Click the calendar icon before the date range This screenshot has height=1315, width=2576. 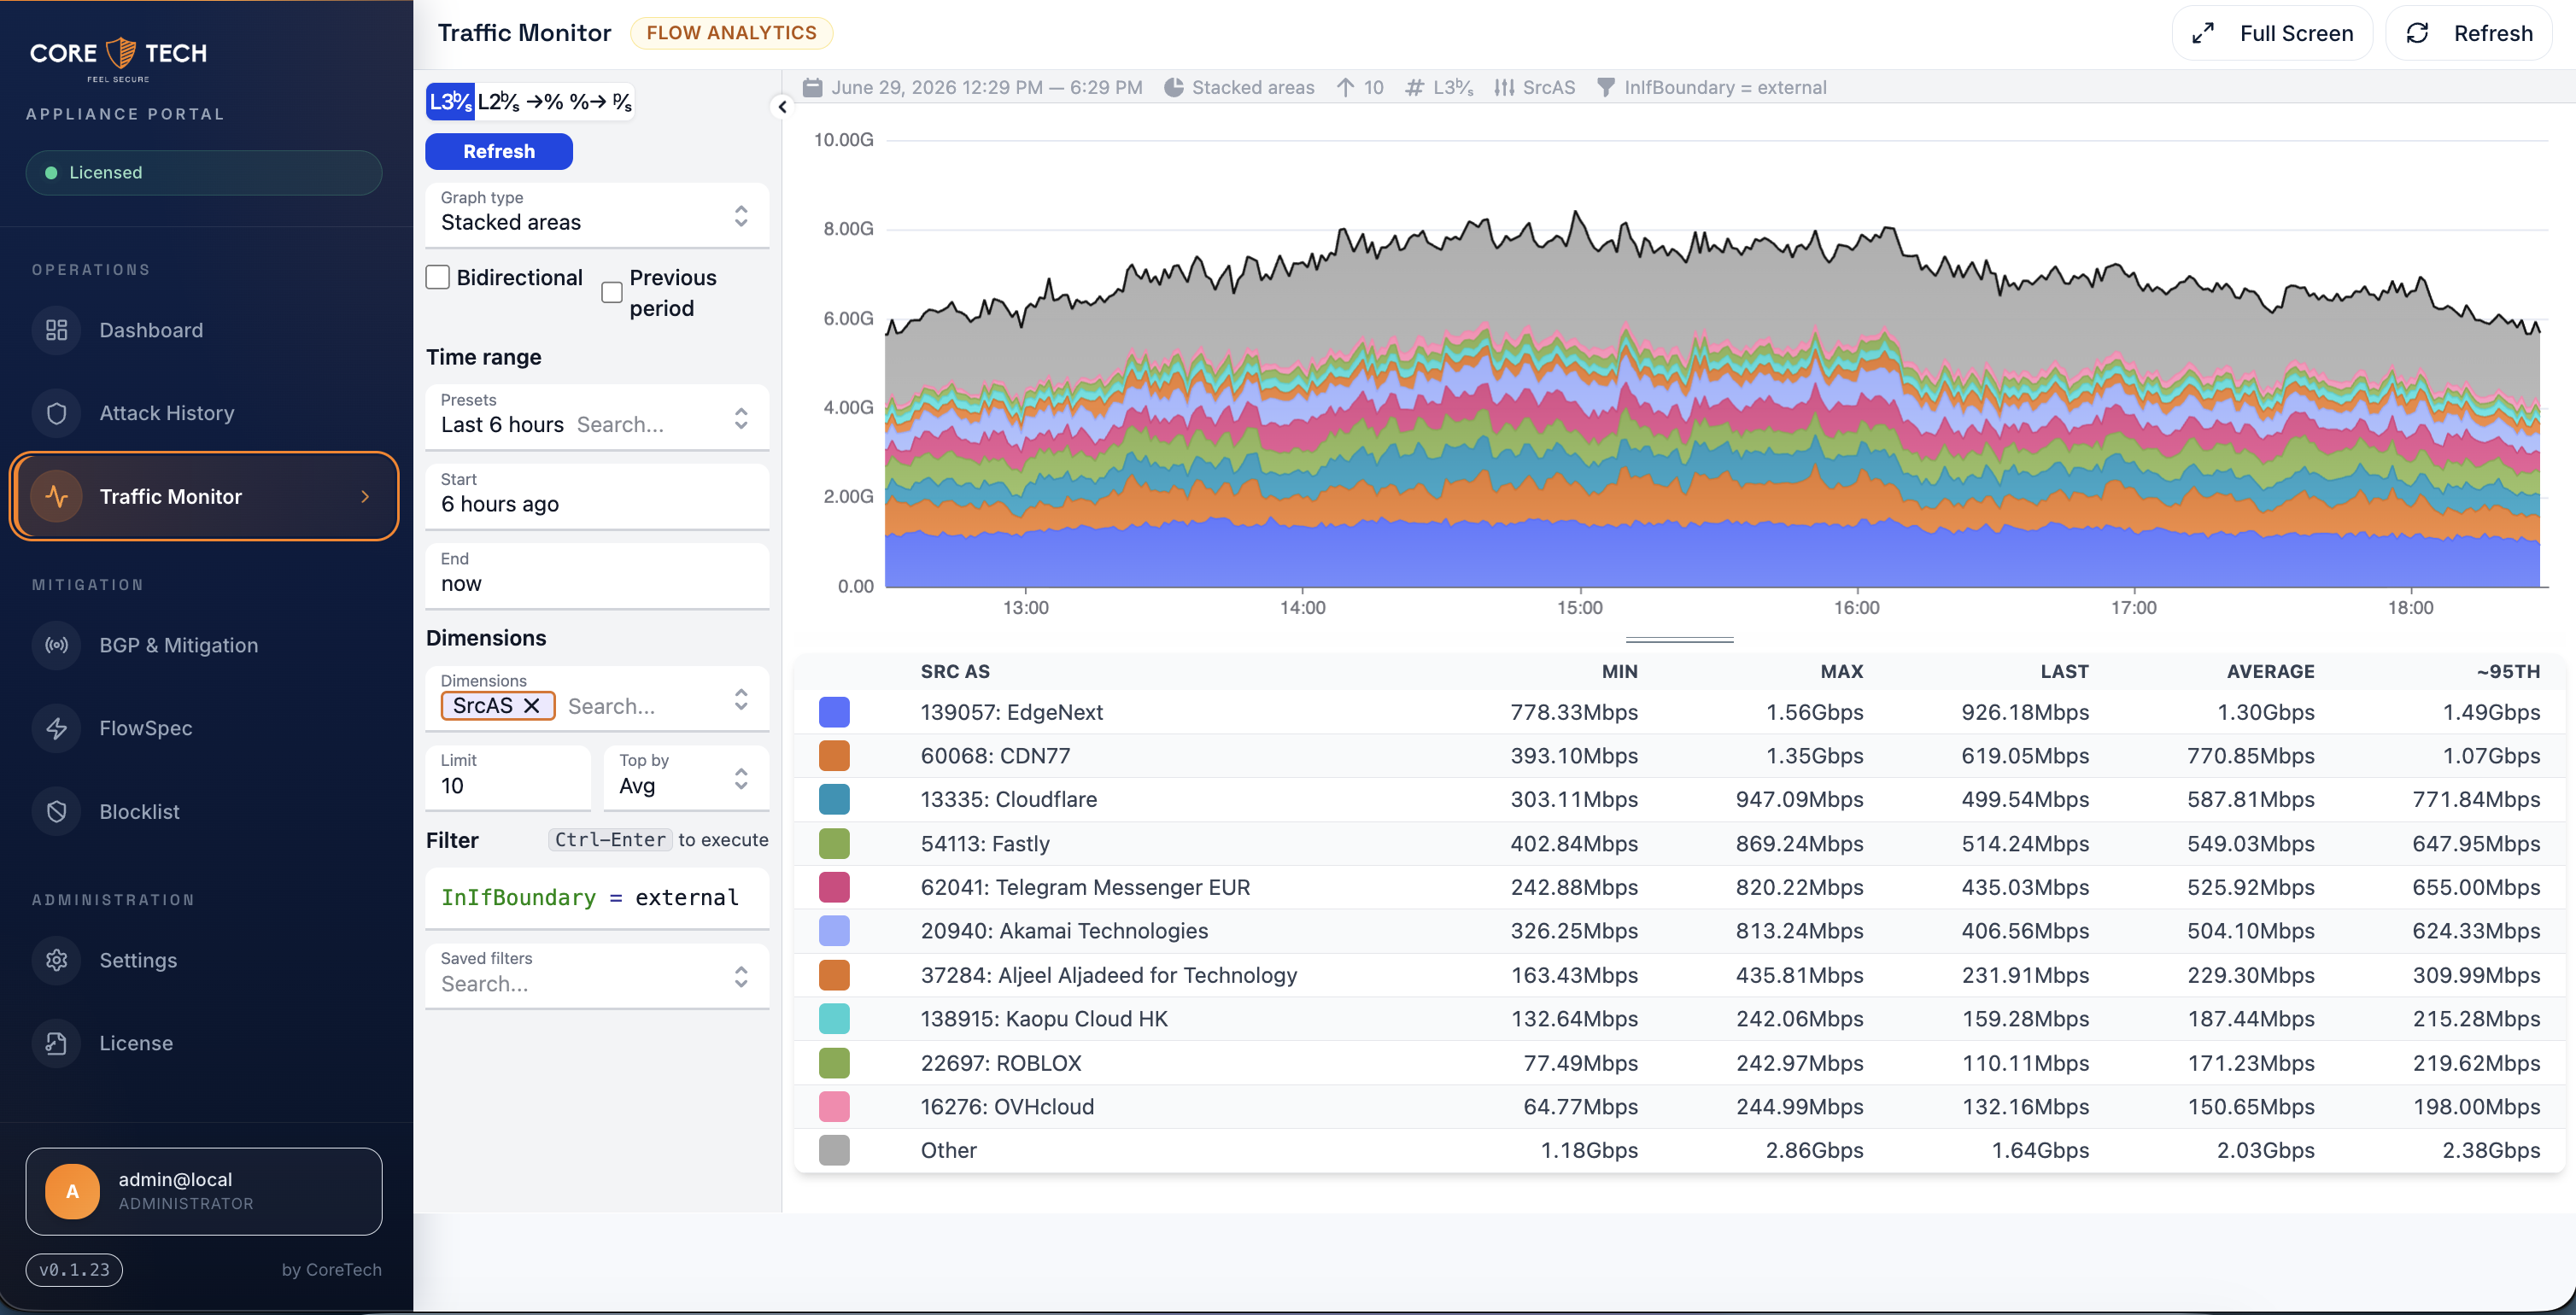pyautogui.click(x=813, y=87)
